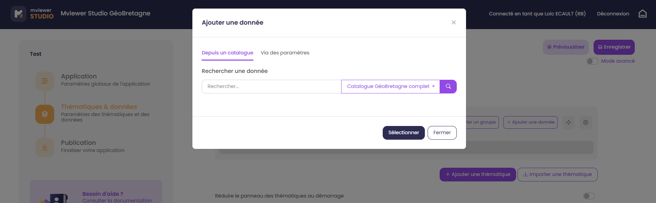
Task: Switch to Via des paramètres tab
Action: point(285,53)
